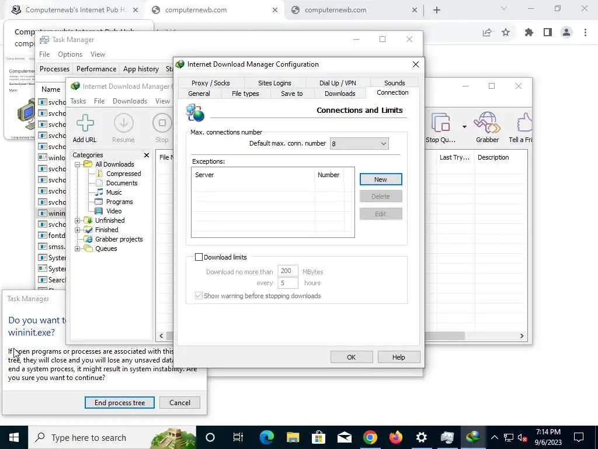Viewport: 598px width, 449px height.
Task: Click the Description column header
Action: (x=500, y=157)
